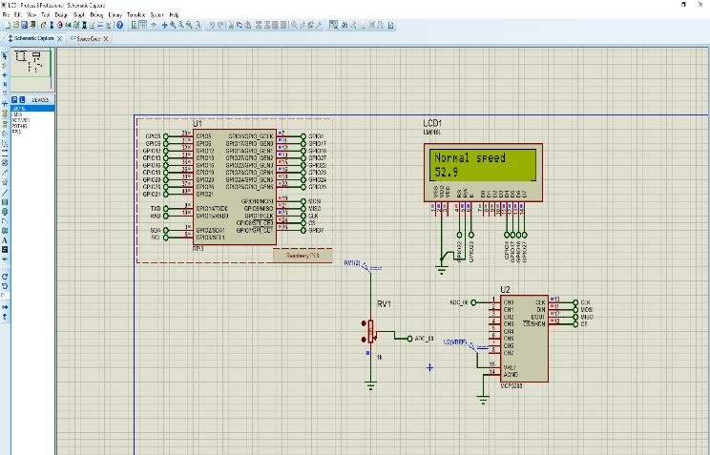Select RPI3 in the devices list
This screenshot has width=710, height=455.
tap(16, 131)
